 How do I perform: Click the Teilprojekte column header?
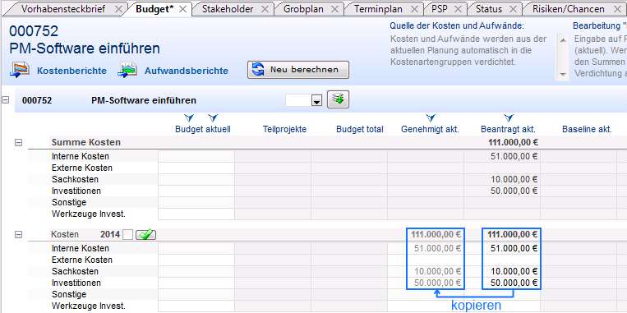point(284,130)
